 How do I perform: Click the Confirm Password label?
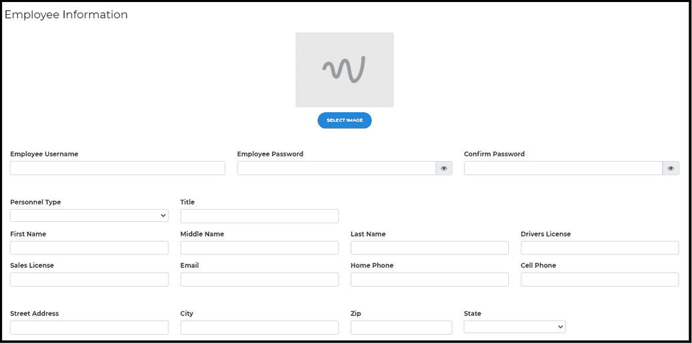coord(494,154)
